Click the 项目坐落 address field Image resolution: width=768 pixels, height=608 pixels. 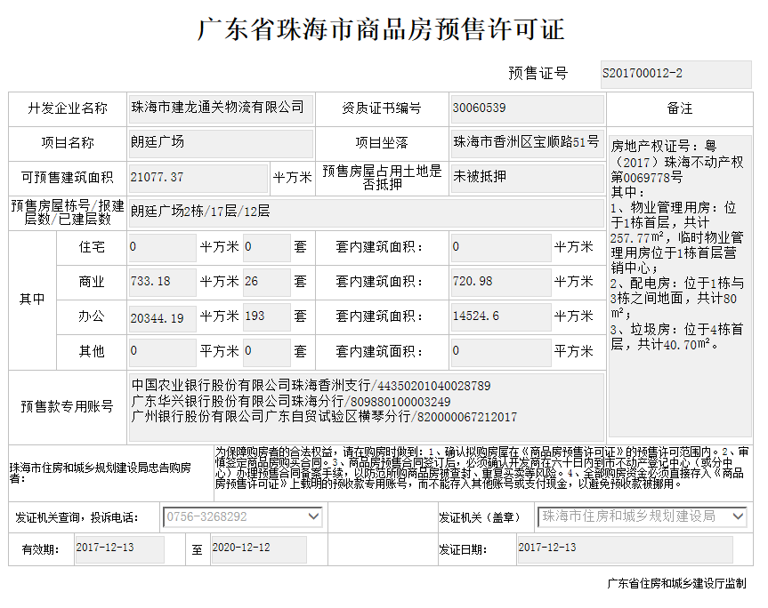tap(527, 143)
